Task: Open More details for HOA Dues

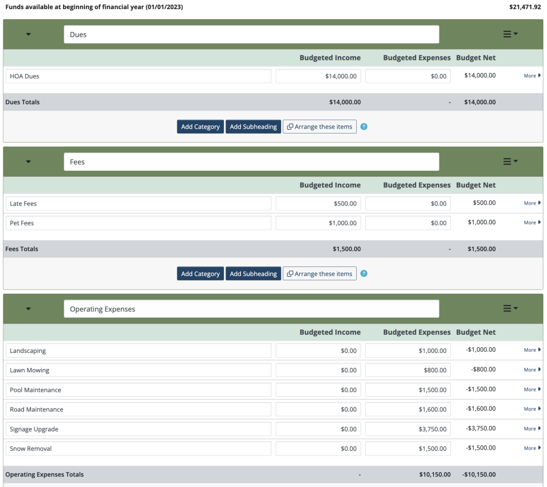Action: coord(530,75)
